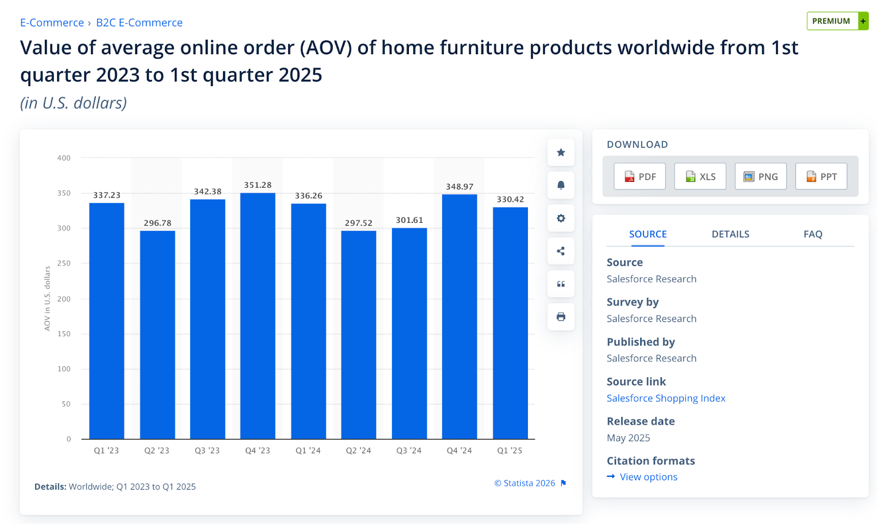Switch to the DETAILS tab
The height and width of the screenshot is (524, 877).
(730, 234)
